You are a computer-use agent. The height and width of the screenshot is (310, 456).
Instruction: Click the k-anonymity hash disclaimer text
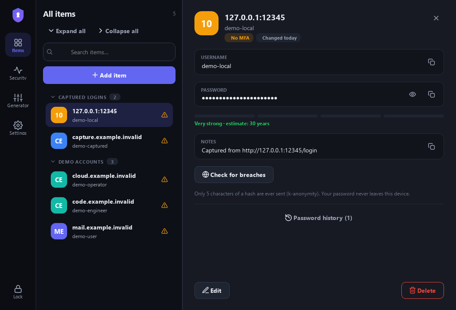coord(302,194)
